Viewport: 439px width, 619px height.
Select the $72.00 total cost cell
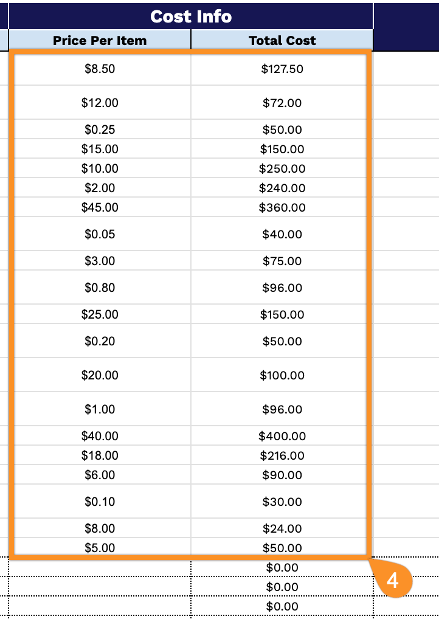tap(282, 103)
